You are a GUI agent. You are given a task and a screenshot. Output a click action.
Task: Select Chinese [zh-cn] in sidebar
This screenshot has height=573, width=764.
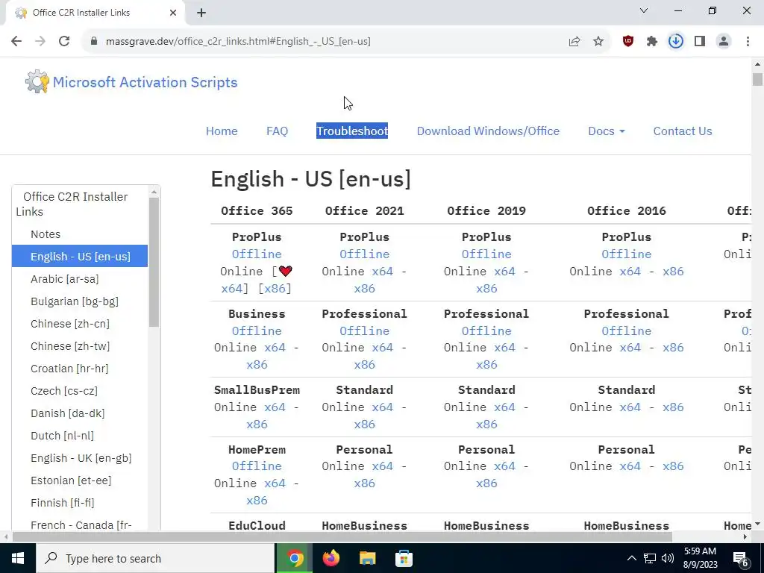(79, 324)
